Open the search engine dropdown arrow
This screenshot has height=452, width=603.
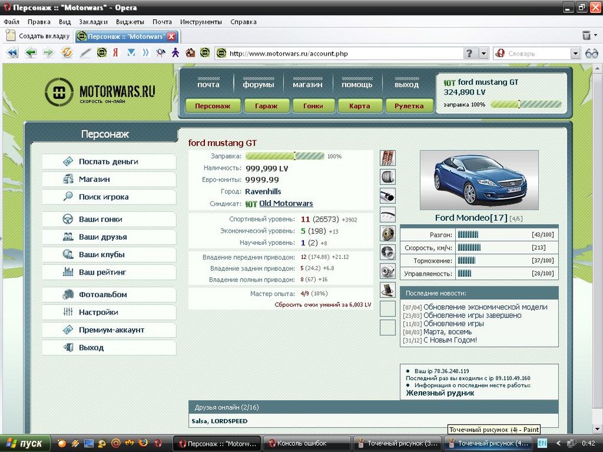[x=575, y=53]
